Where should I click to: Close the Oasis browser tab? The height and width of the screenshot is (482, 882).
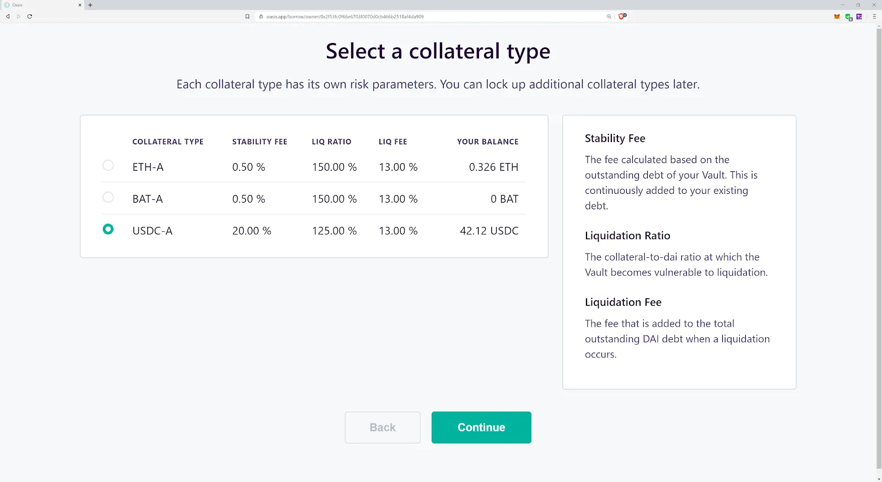pos(80,5)
